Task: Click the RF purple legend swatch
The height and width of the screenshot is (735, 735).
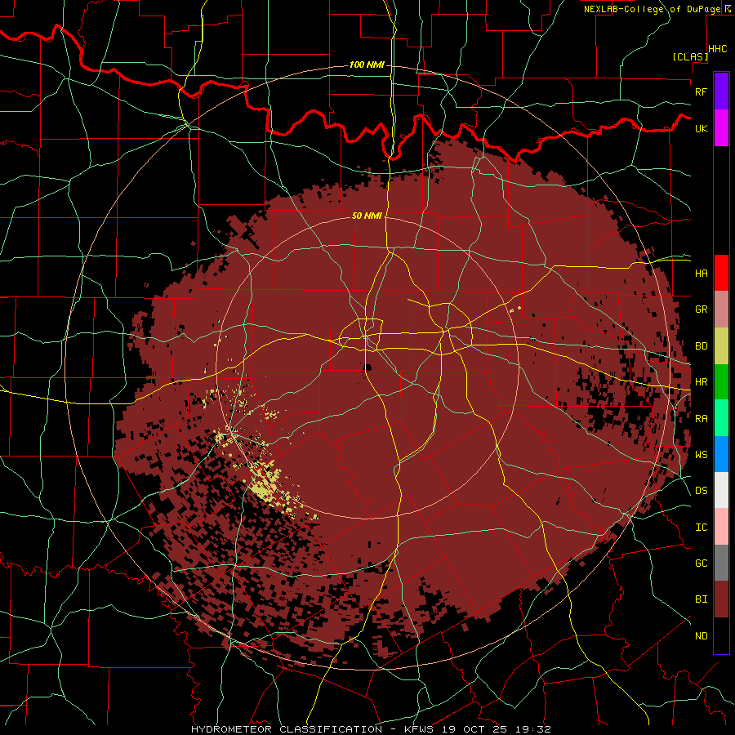Action: 721,91
